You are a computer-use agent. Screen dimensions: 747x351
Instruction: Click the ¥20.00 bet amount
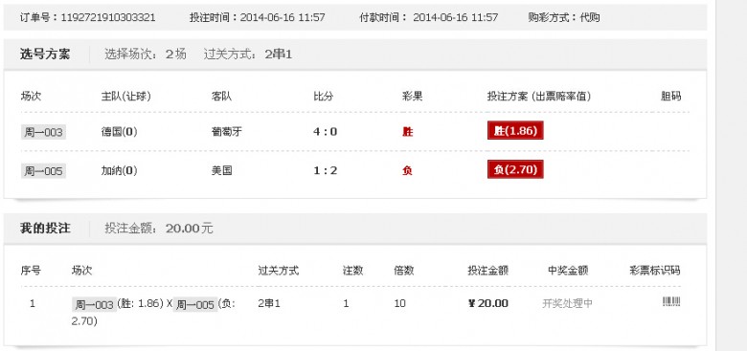(488, 303)
